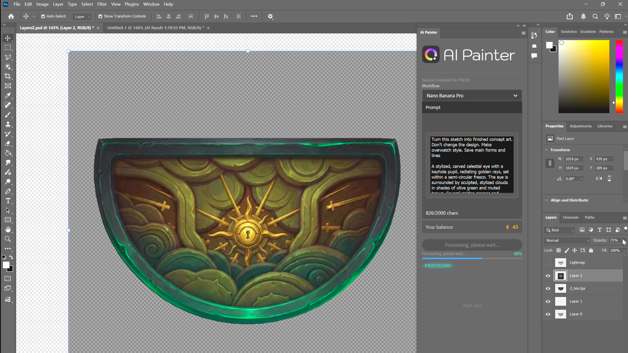Click flip horizontal icon in Transform
The height and width of the screenshot is (353, 628).
(599, 178)
